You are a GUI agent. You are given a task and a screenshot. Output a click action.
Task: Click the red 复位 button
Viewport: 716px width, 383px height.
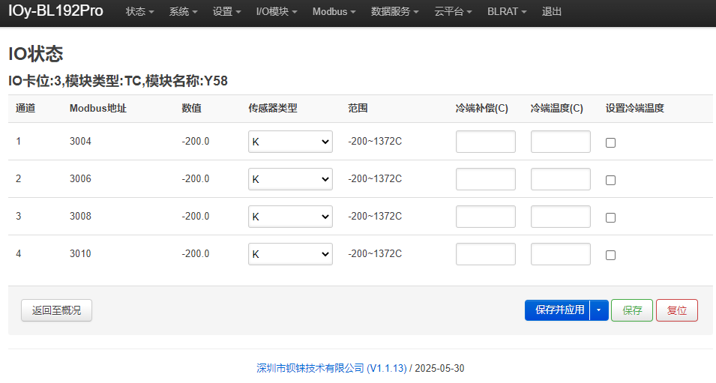(677, 310)
